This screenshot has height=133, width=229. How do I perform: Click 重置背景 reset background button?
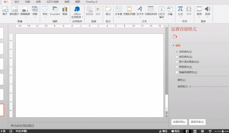(x=197, y=122)
